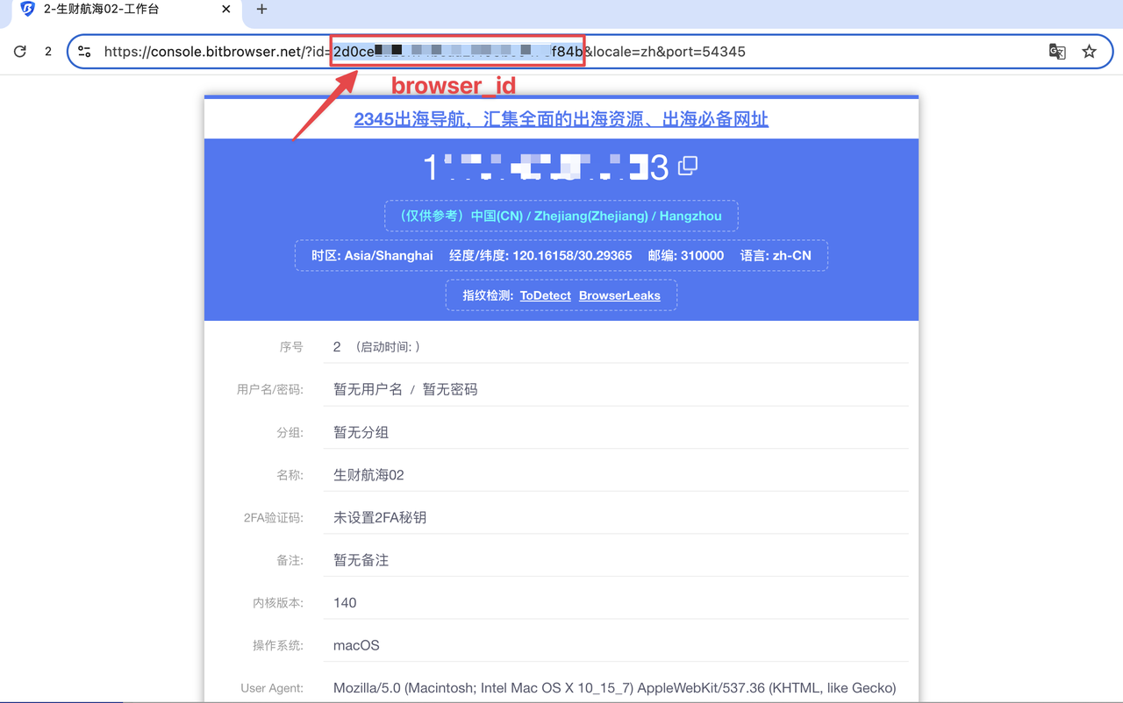Bookmark this page with the star icon
Image resolution: width=1123 pixels, height=703 pixels.
[1089, 52]
